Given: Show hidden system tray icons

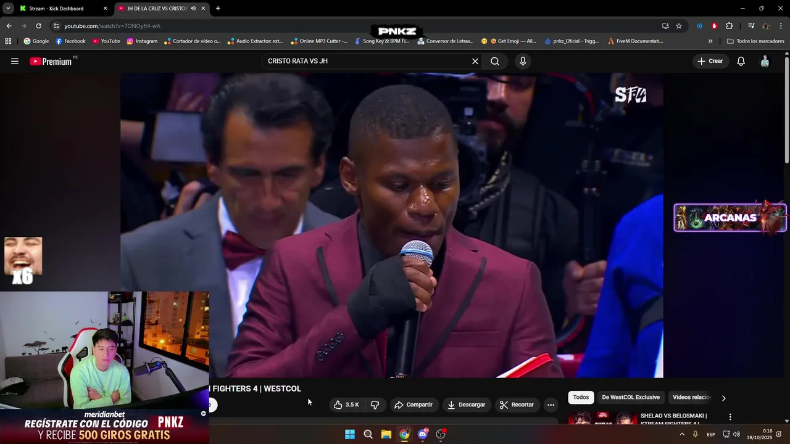Looking at the screenshot, I should [x=682, y=434].
